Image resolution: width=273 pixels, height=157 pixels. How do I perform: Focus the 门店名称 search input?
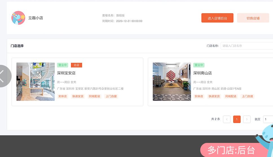247,46
